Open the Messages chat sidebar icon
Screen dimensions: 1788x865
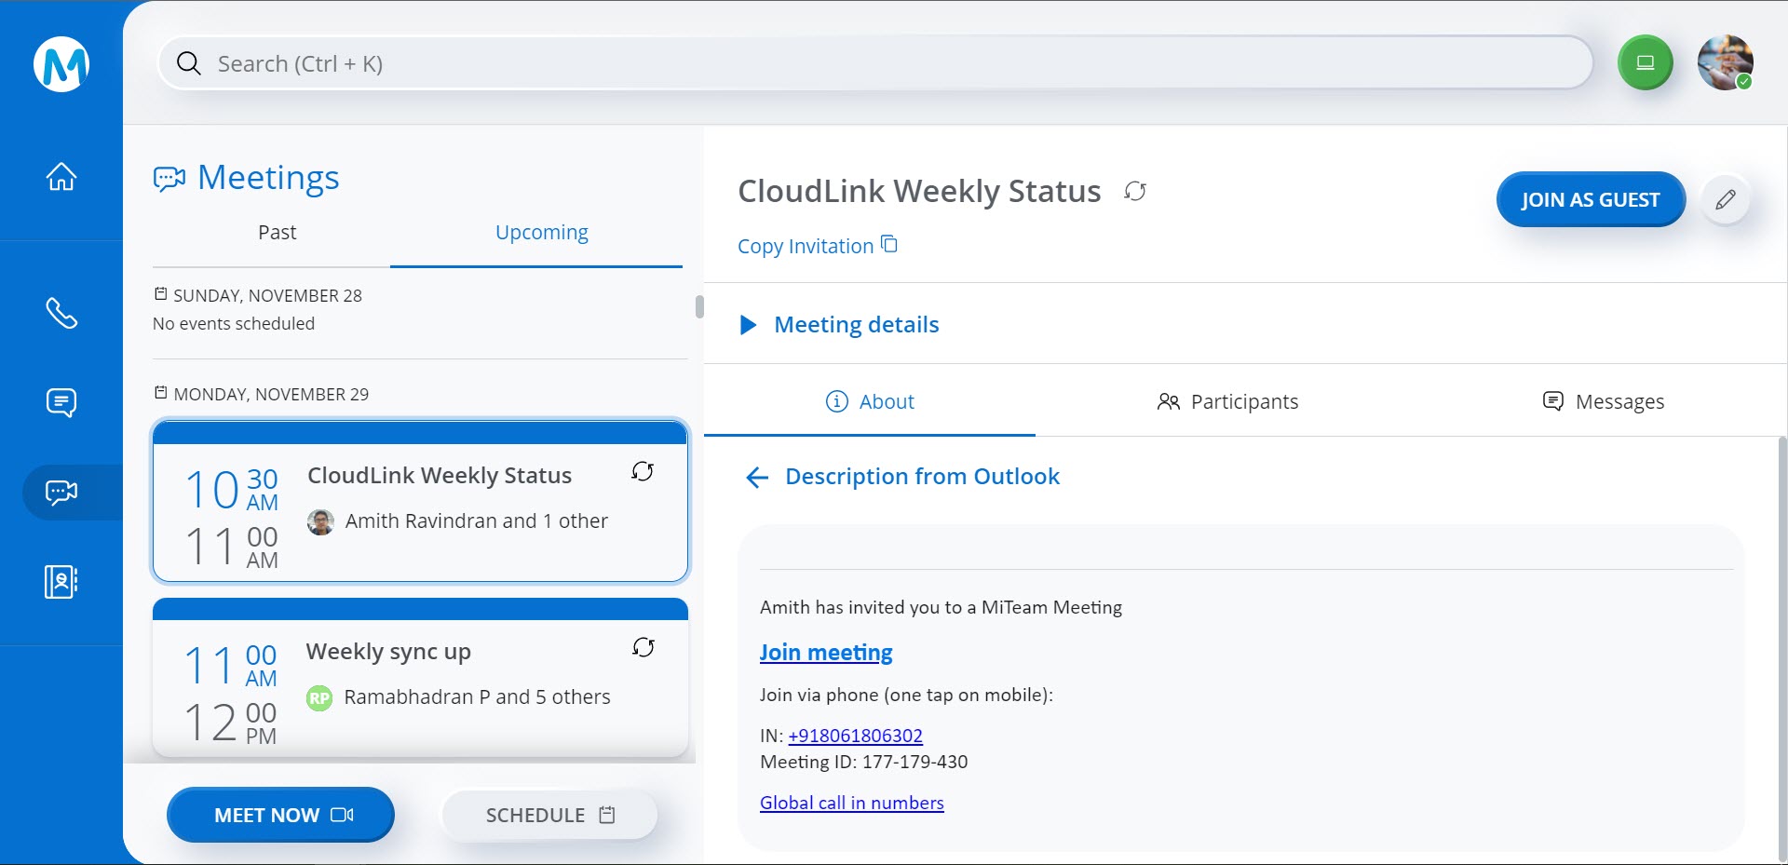coord(61,402)
